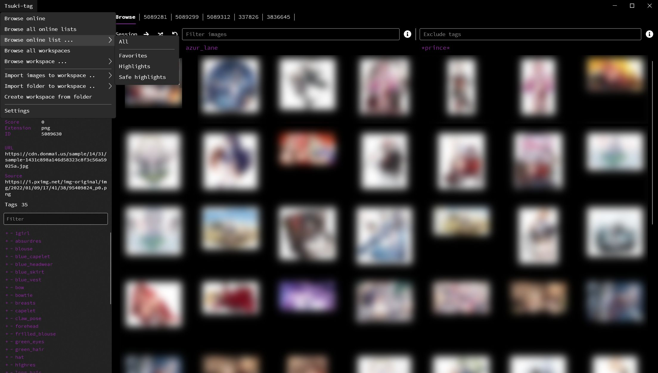
Task: Focus the 'Filter images' input field
Action: click(x=291, y=34)
